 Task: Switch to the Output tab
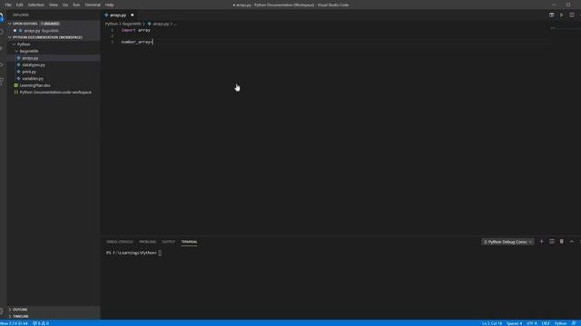(x=169, y=242)
